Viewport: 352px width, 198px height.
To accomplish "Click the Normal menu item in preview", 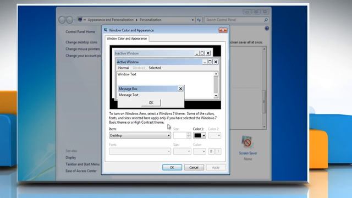I will [x=124, y=68].
